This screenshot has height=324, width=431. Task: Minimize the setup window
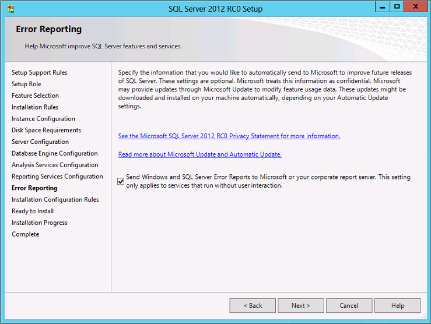click(383, 7)
